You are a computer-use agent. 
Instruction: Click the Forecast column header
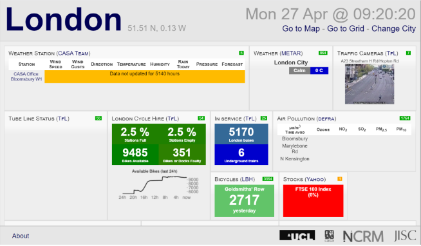[x=232, y=64]
